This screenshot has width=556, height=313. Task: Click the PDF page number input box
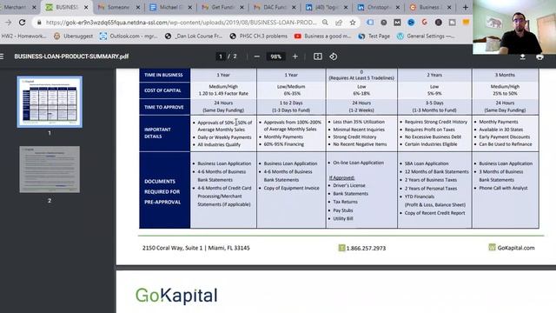point(221,57)
